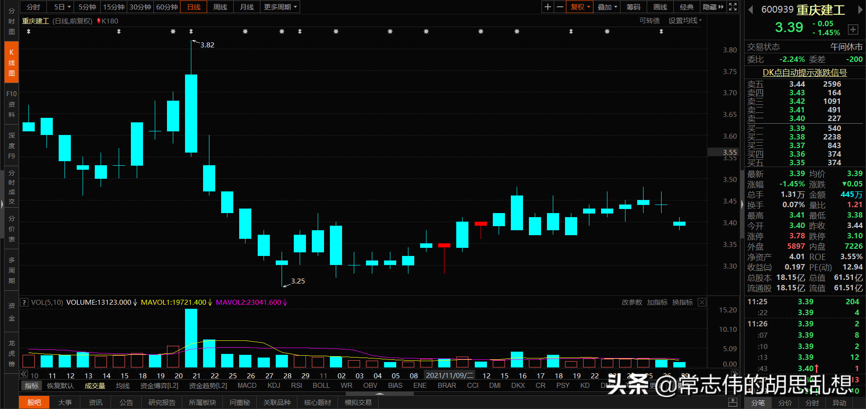
Task: Add 重庆建工 to watchlist with plus box
Action: [853, 29]
